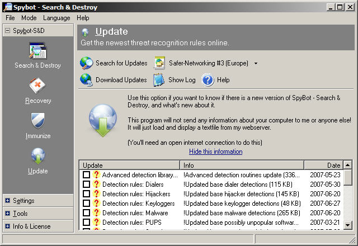Select the Updated base possibly unpopular software text
Viewport: 358px width, 246px height.
(x=241, y=222)
